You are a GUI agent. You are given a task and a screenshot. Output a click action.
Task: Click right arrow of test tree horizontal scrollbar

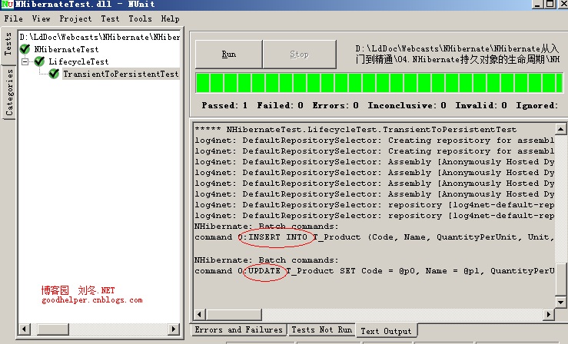(174, 329)
